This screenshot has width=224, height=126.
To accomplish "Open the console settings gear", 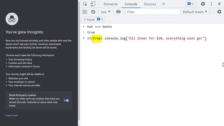I will [219, 12].
